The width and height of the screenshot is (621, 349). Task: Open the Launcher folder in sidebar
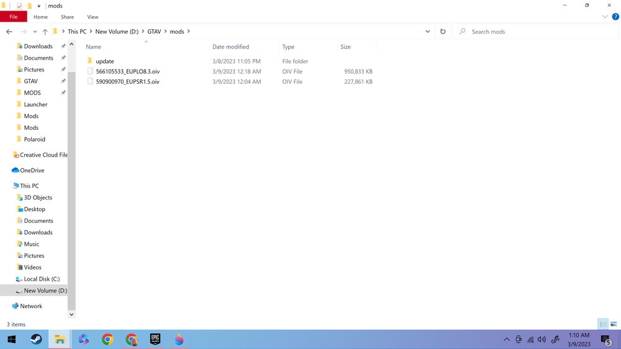pos(35,104)
